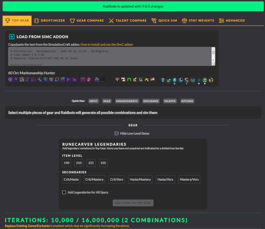Image resolution: width=265 pixels, height=229 pixels.
Task: Click the fourth equipped gear item icon
Action: 28,79
